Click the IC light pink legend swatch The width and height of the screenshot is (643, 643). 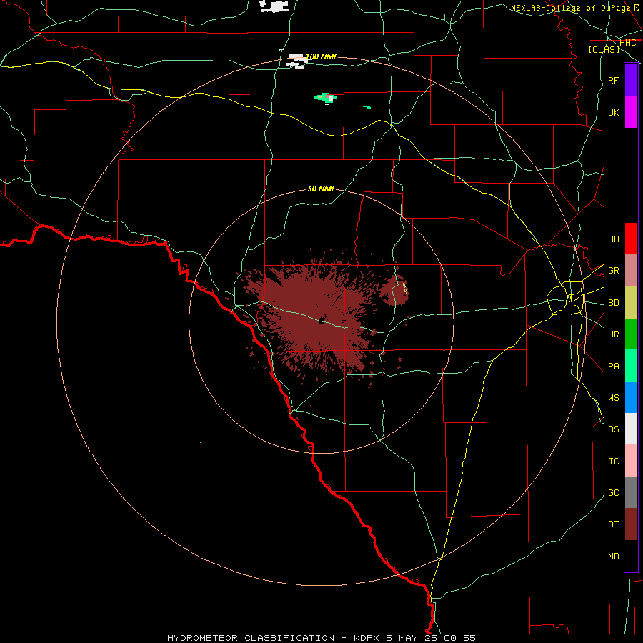(x=631, y=461)
